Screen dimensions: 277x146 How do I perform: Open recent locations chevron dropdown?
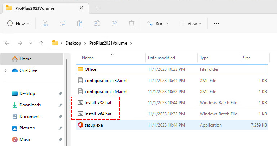coord(31,43)
